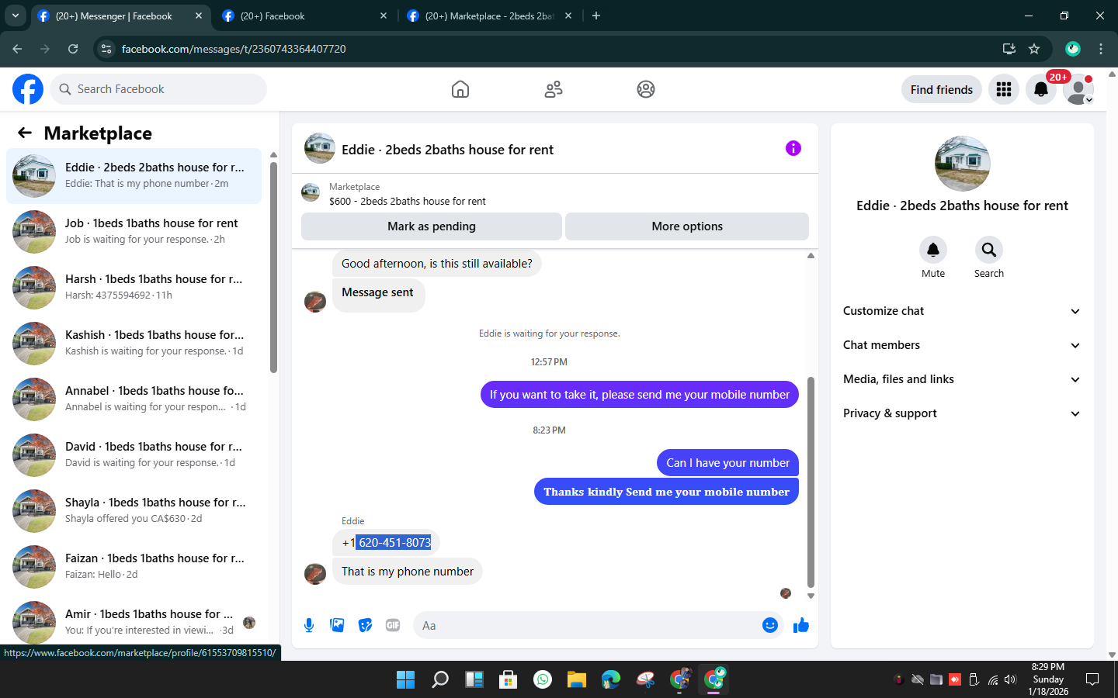
Task: Open the Microsoft Store taskbar icon
Action: pos(509,679)
